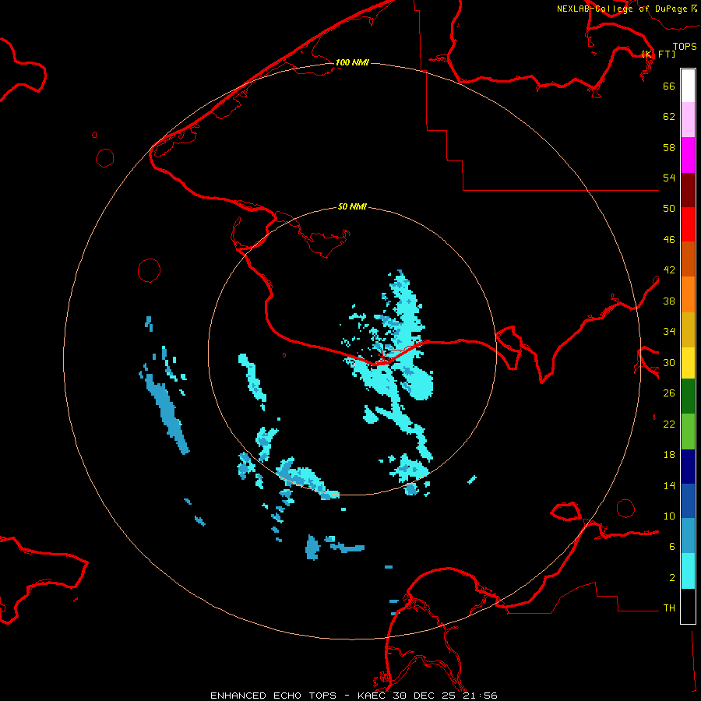701x701 pixels.
Task: Select the steel blue 10 kft legend swatch
Action: [688, 536]
